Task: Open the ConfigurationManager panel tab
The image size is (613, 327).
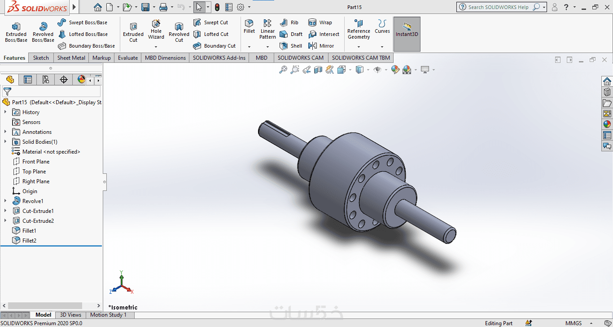Action: coord(45,80)
